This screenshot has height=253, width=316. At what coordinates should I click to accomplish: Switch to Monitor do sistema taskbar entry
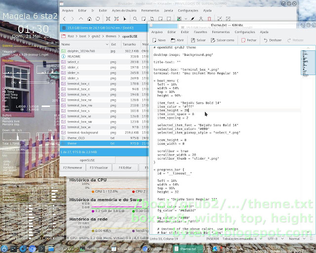(x=94, y=249)
